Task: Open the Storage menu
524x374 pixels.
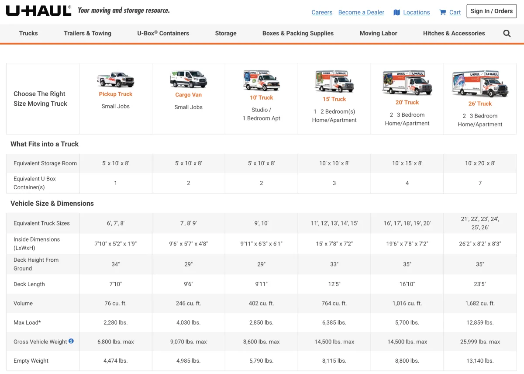Action: pos(226,33)
